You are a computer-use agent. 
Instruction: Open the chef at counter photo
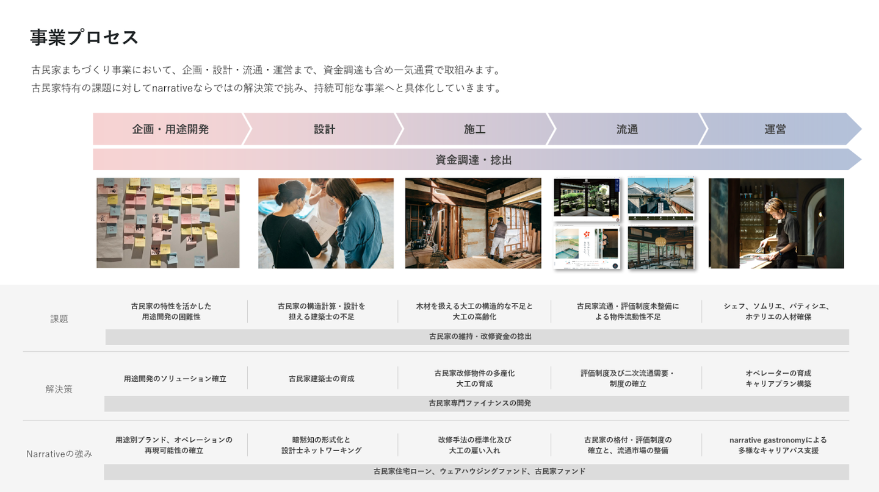click(x=776, y=223)
